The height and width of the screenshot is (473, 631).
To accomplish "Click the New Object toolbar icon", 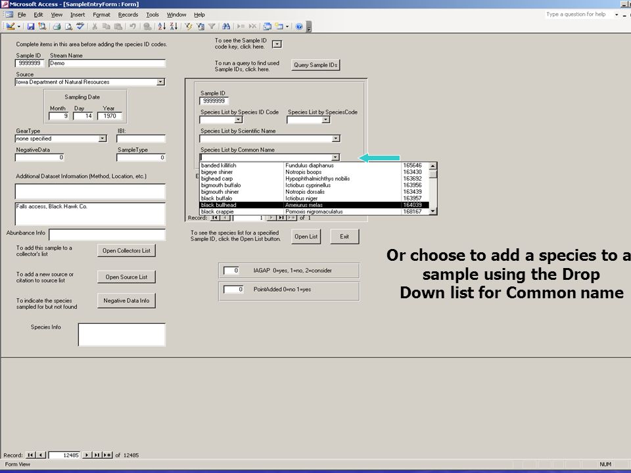I will point(279,26).
